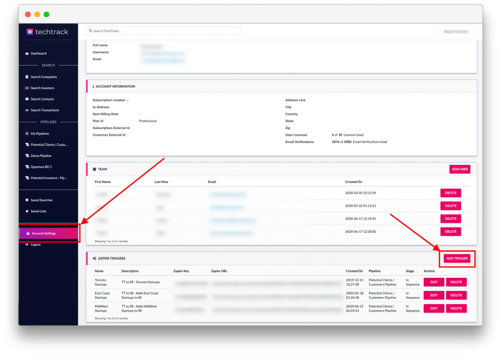
Task: Click the Search Companies building icon
Action: tap(27, 77)
